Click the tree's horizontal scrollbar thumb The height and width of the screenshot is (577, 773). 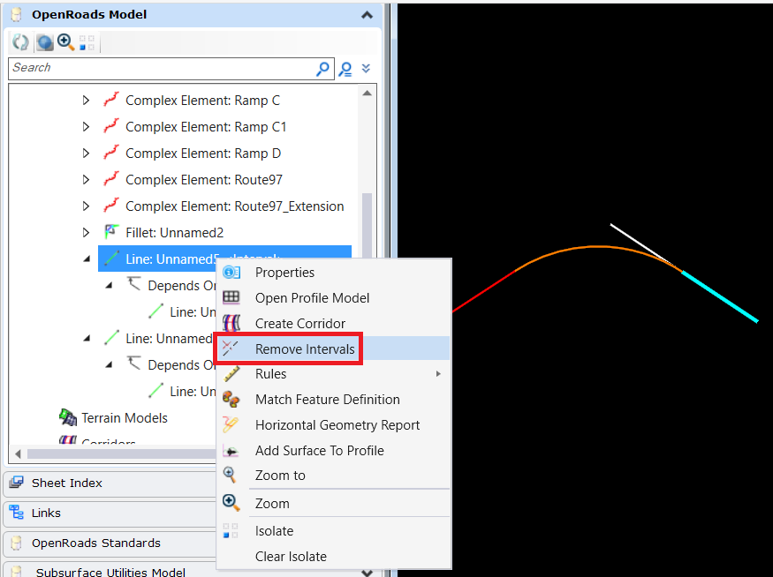(x=121, y=453)
